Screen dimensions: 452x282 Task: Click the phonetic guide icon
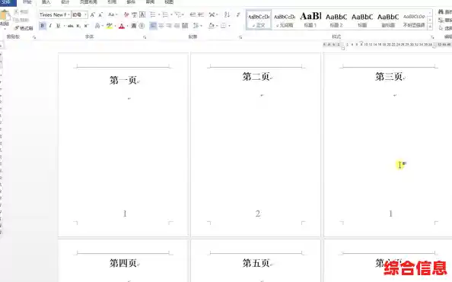[x=134, y=14]
